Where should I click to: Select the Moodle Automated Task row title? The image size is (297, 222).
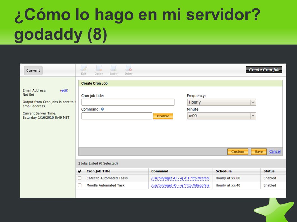coord(106,185)
